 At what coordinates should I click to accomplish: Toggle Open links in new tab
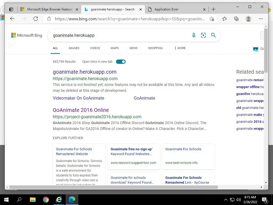[x=121, y=62]
